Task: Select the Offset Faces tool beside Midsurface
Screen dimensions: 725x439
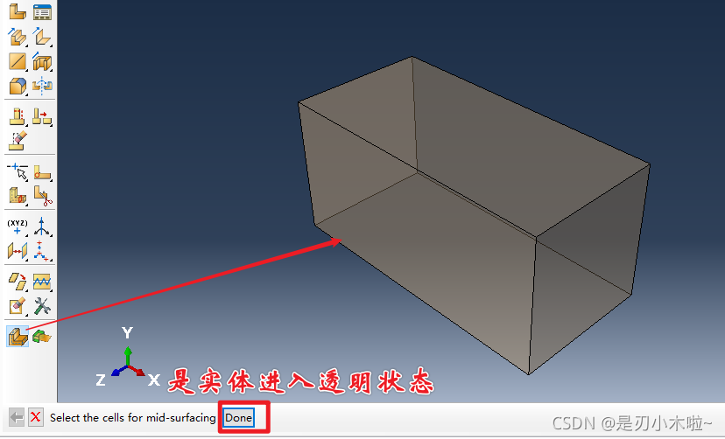Action: point(41,336)
